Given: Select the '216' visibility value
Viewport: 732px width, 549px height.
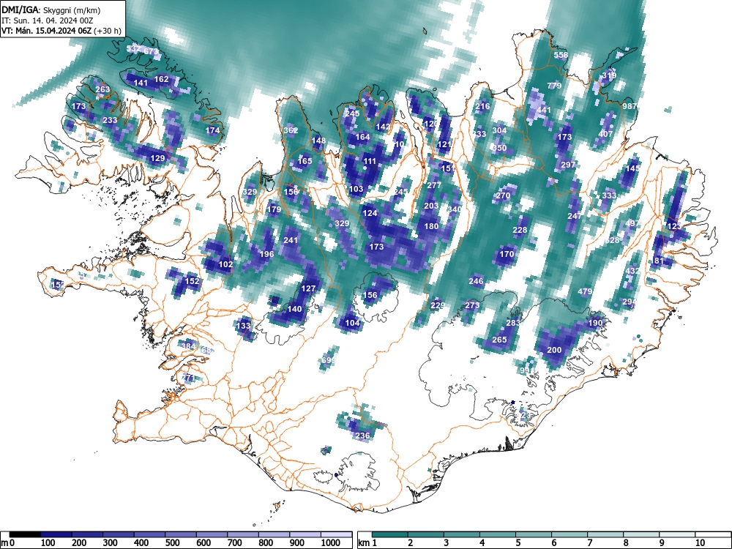Looking at the screenshot, I should pyautogui.click(x=482, y=106).
